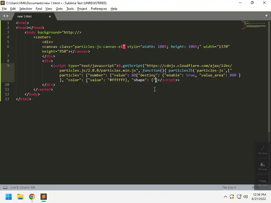Go to previous tab with left arrow

pyautogui.click(x=4, y=16)
